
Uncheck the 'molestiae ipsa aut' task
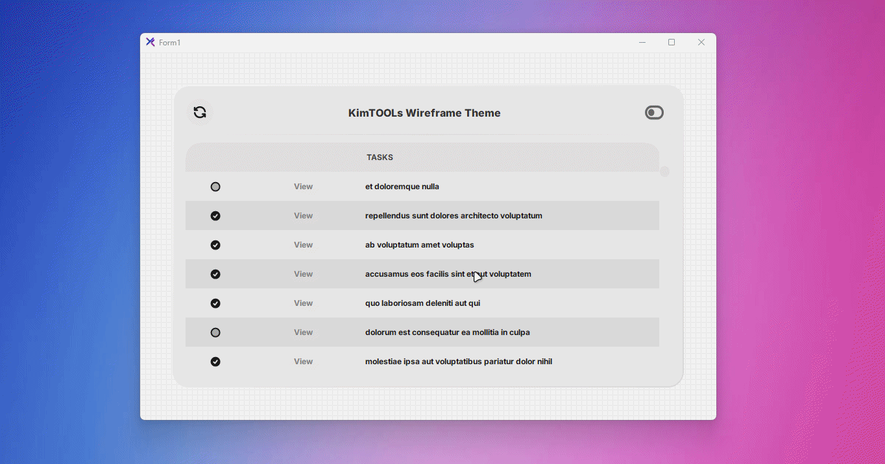(215, 362)
